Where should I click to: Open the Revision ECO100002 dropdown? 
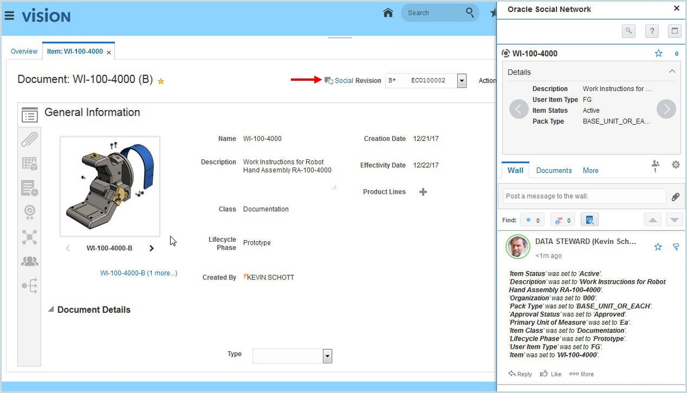click(x=461, y=81)
